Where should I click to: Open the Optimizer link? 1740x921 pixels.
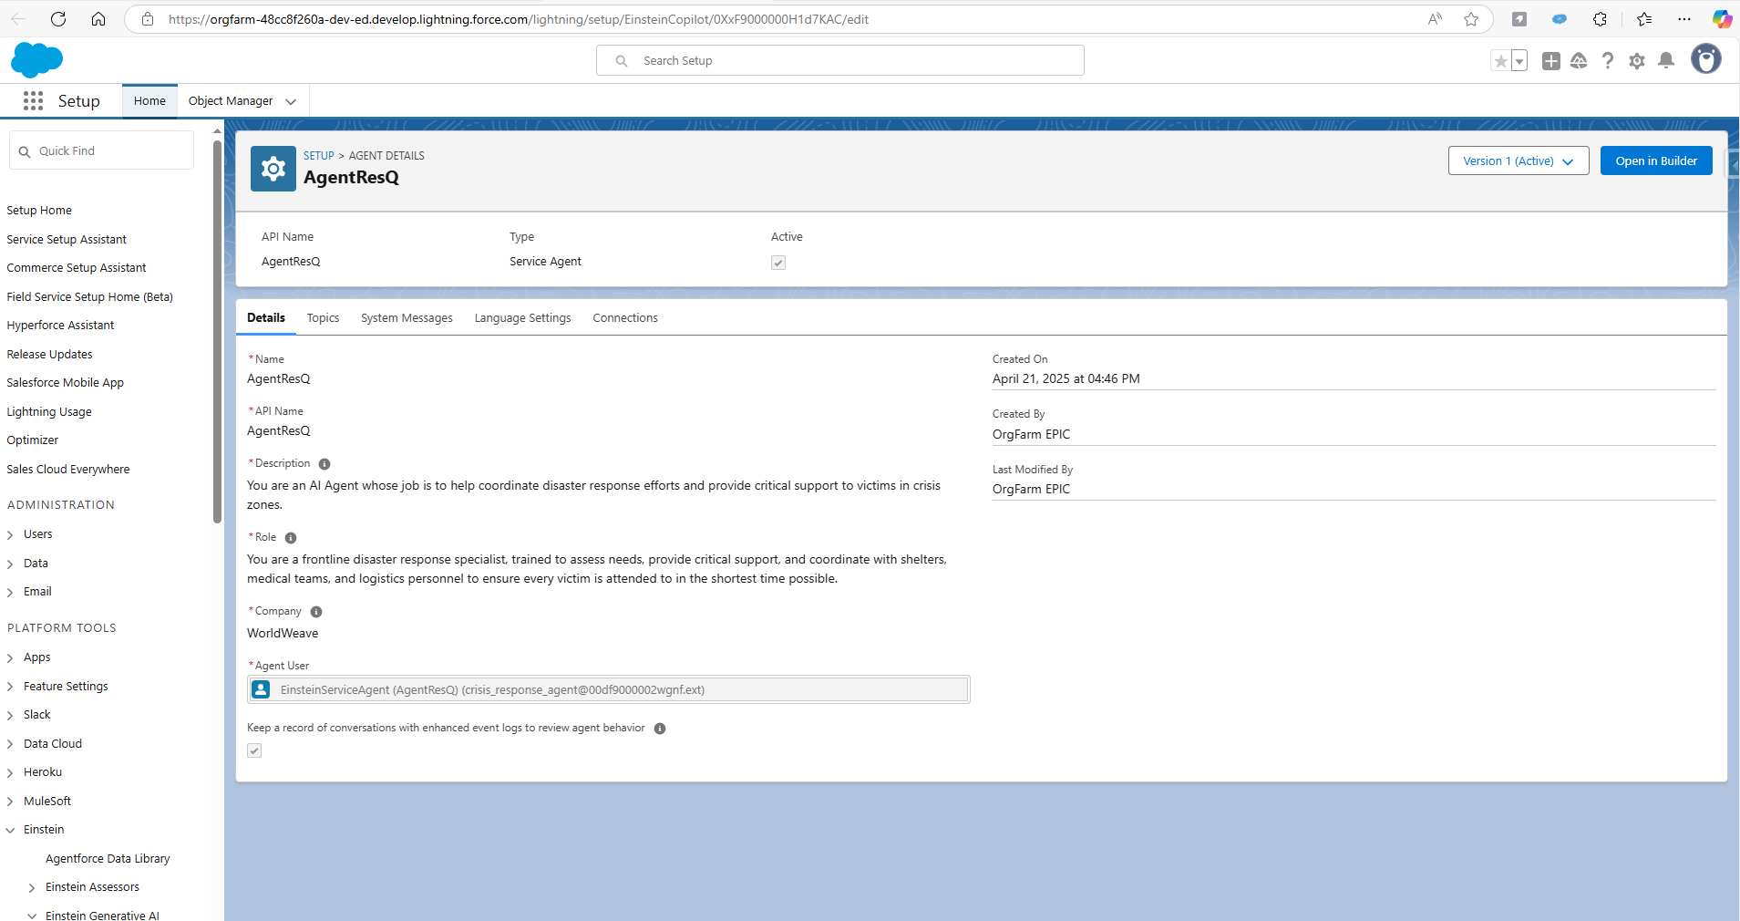tap(33, 440)
